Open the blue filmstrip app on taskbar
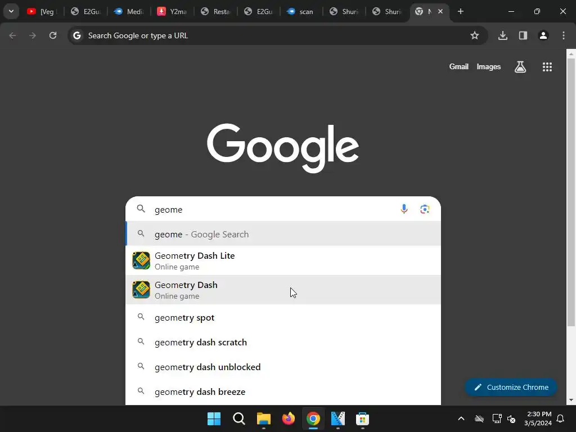Screen dimensions: 576x432 (338, 418)
